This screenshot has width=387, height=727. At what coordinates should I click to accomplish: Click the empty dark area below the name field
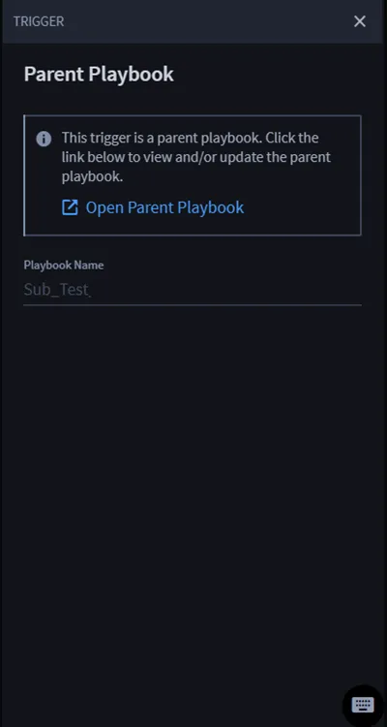click(193, 487)
